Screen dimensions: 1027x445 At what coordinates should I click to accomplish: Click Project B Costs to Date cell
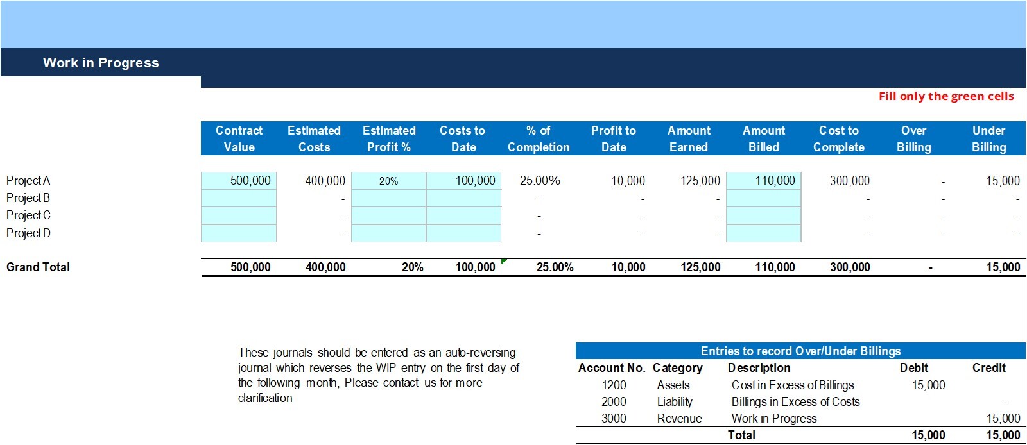[464, 198]
